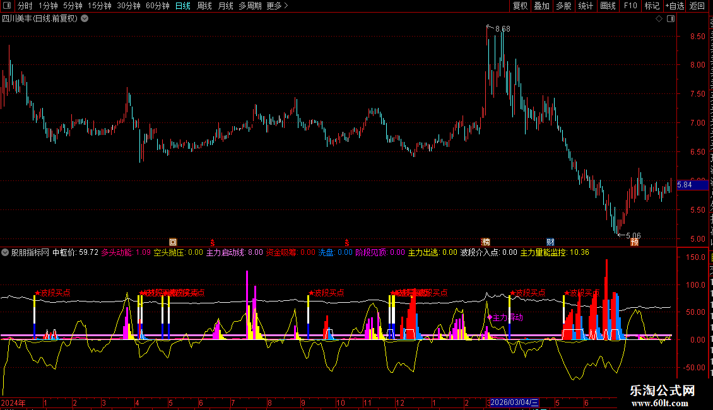Click the 预 forecast marker

tap(634, 242)
